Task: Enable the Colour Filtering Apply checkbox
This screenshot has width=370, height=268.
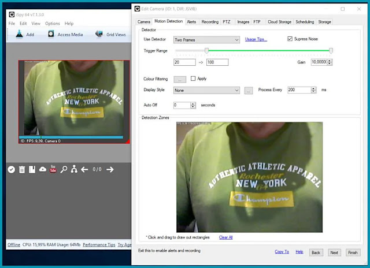Action: point(193,79)
